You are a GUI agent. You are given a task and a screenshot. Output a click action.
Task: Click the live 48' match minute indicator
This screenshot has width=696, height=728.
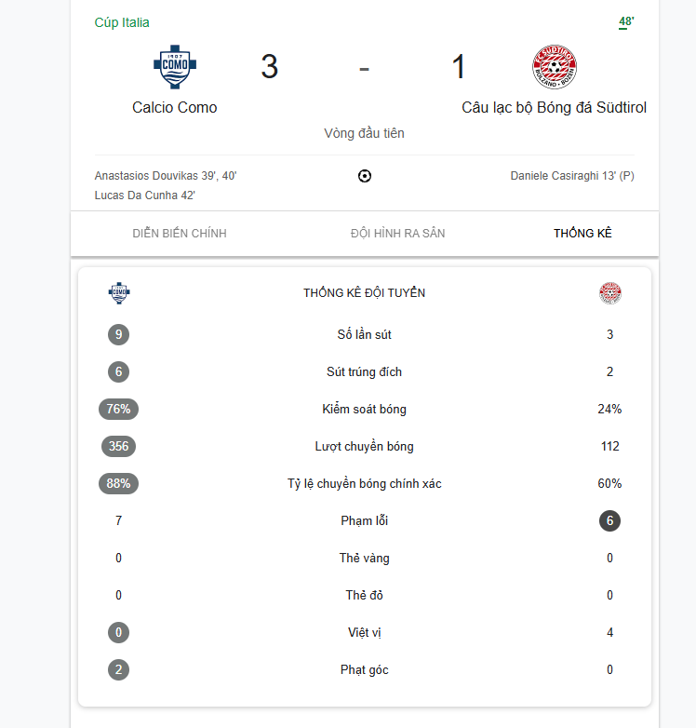626,21
